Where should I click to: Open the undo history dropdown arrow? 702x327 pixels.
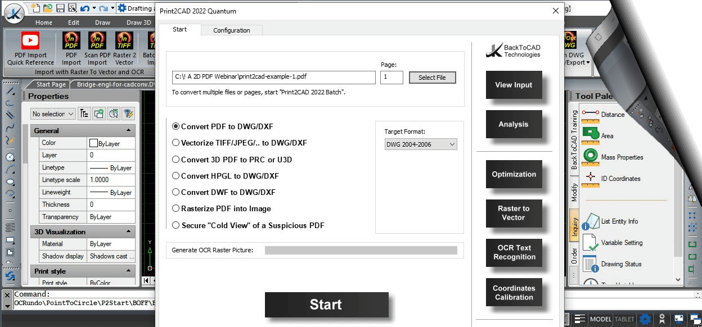(94, 8)
